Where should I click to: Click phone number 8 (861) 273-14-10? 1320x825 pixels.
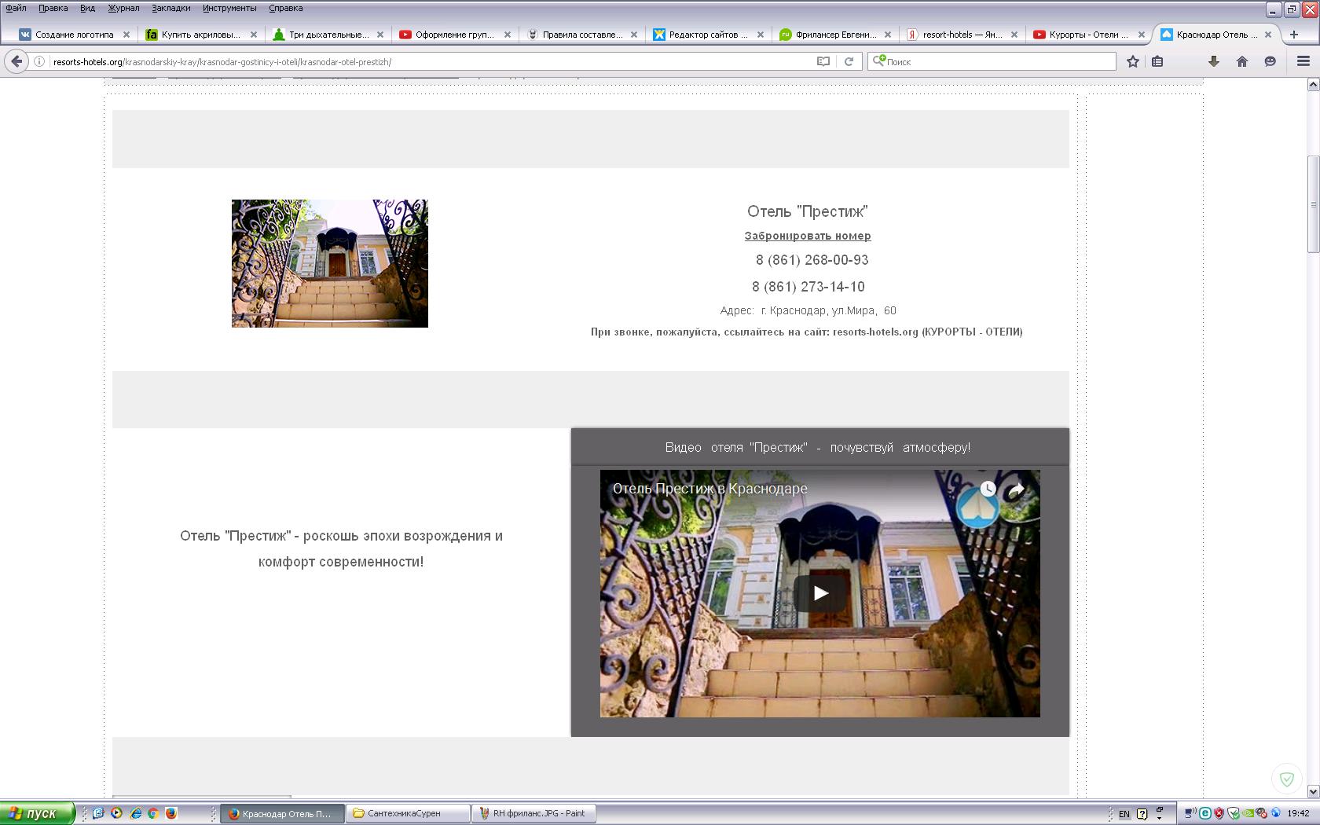808,287
